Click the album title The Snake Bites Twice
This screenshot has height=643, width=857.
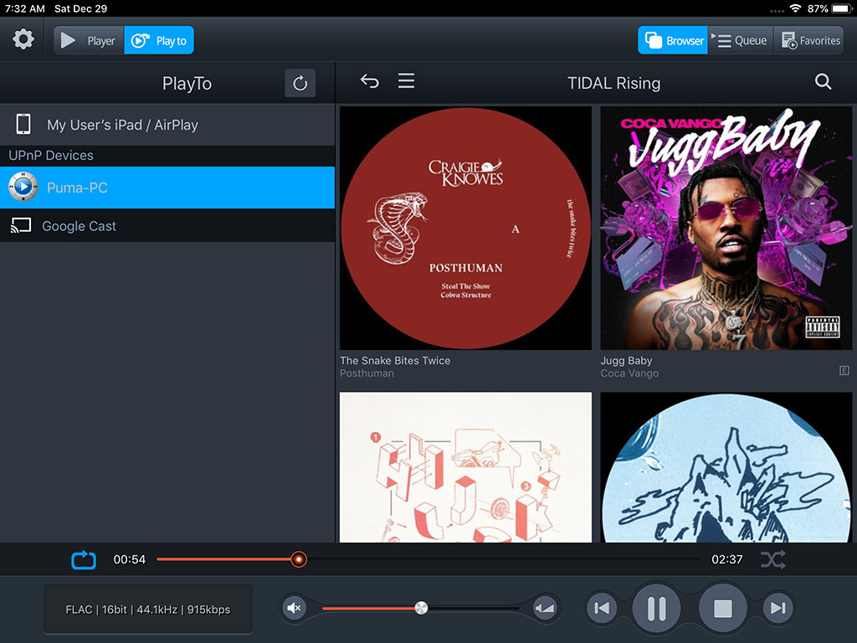[x=395, y=360]
